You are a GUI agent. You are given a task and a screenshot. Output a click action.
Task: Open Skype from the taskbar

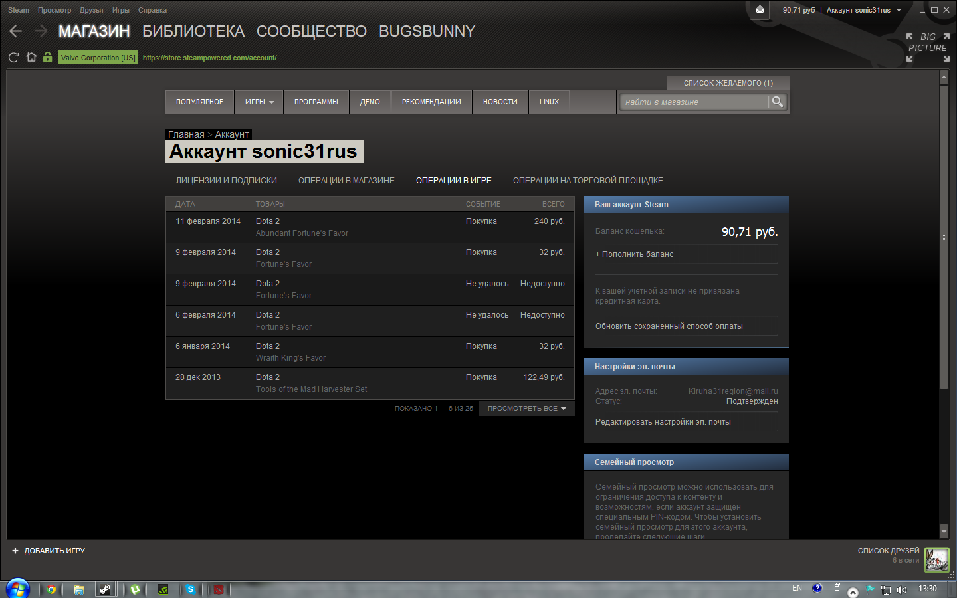tap(191, 589)
